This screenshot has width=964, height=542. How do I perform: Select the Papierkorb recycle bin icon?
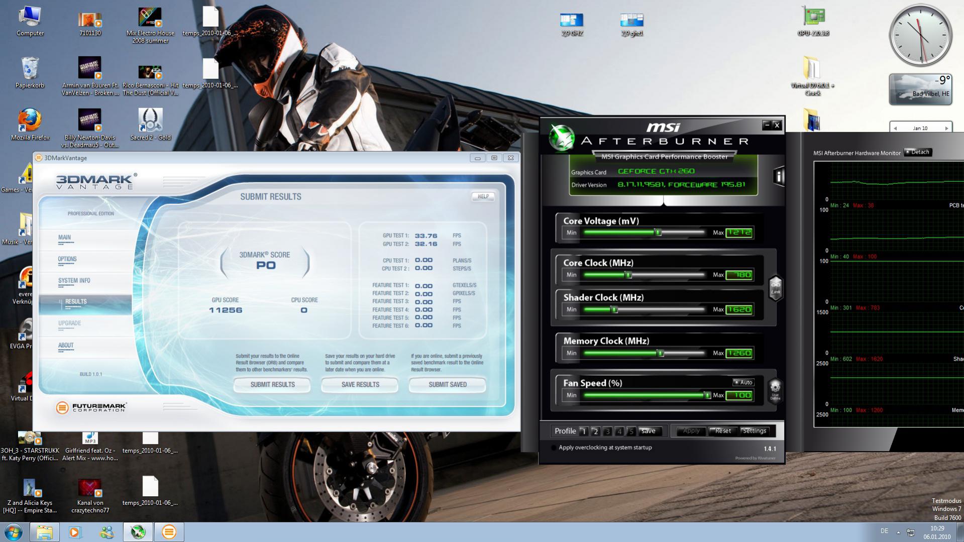tap(30, 72)
